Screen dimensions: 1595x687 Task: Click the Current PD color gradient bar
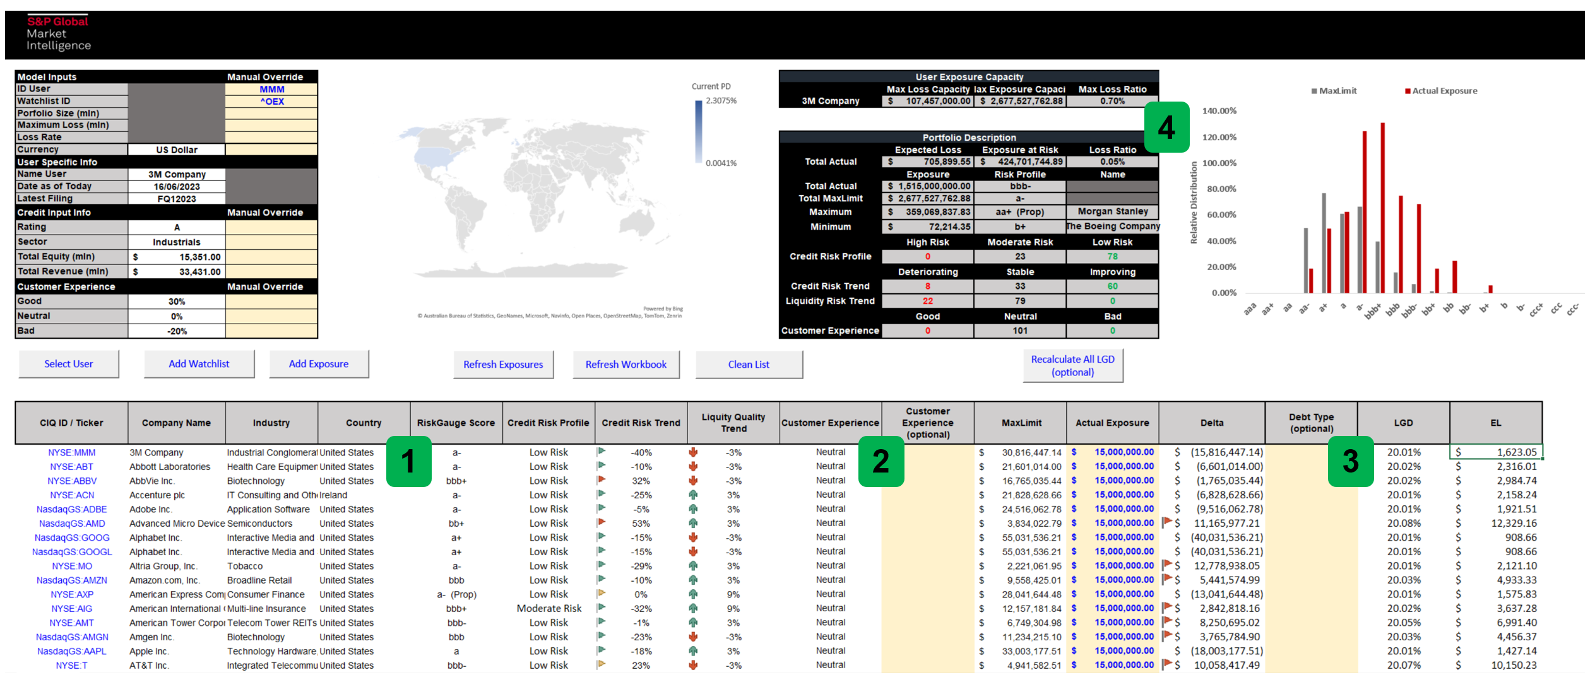tap(699, 131)
